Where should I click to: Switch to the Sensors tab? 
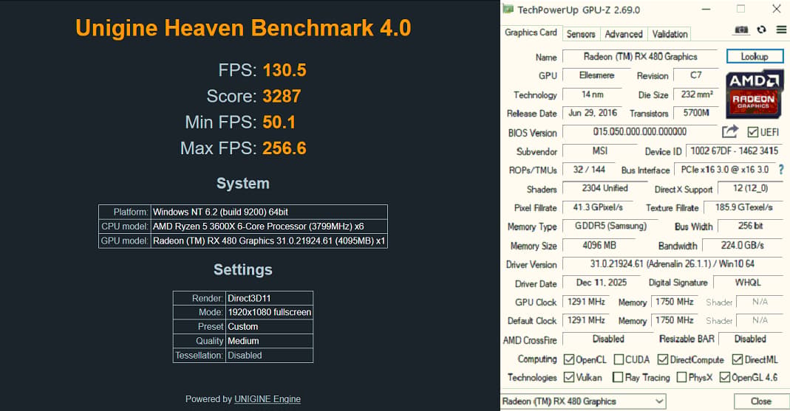point(580,34)
